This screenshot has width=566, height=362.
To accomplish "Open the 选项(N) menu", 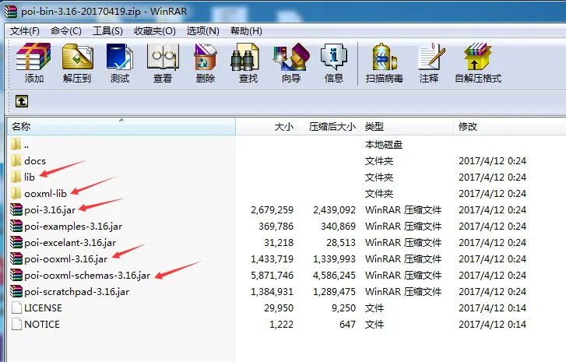I will (x=203, y=31).
